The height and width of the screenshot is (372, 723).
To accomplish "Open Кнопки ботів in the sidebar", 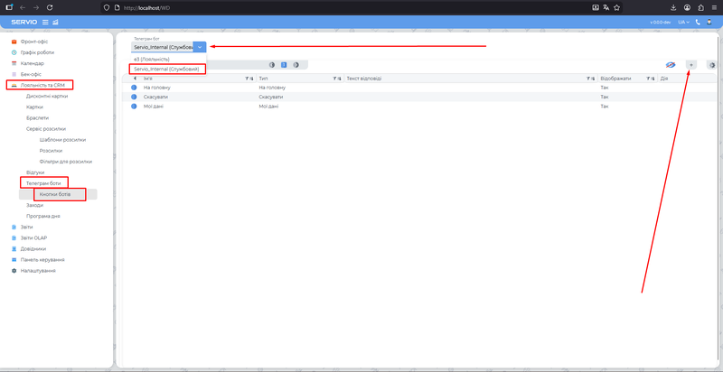I will coord(54,194).
